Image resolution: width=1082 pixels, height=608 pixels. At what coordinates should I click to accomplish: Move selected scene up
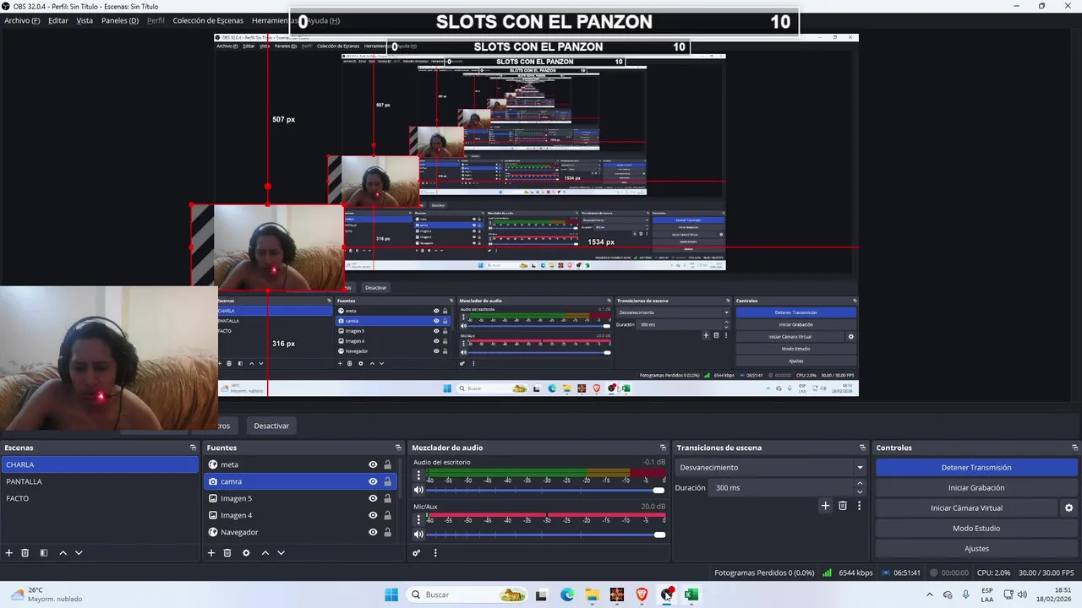pyautogui.click(x=63, y=553)
